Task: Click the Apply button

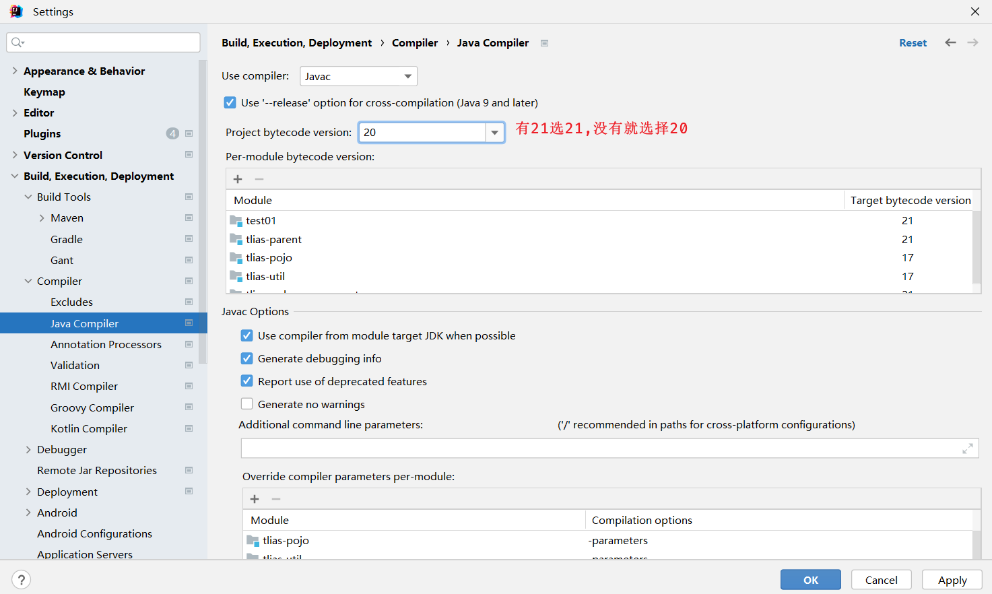Action: (x=952, y=580)
